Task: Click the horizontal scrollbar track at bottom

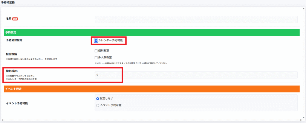Action: coord(153,120)
